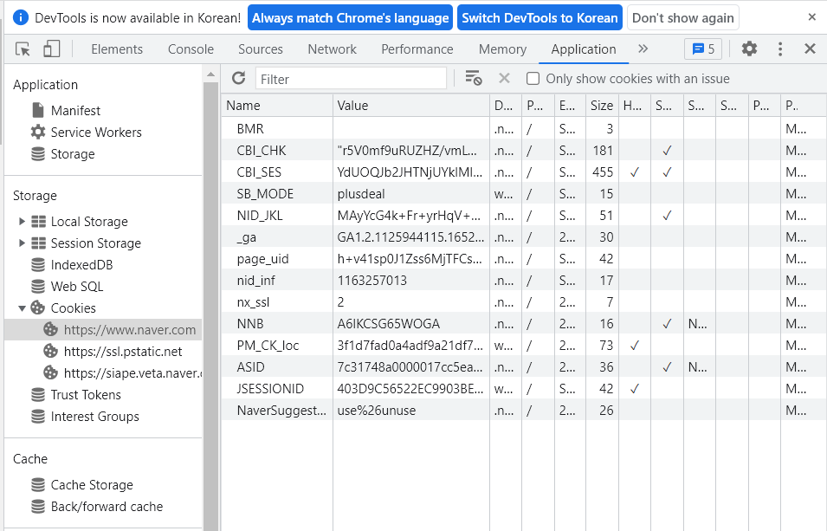The height and width of the screenshot is (531, 827).
Task: Clear all cookies icon
Action: tap(473, 78)
